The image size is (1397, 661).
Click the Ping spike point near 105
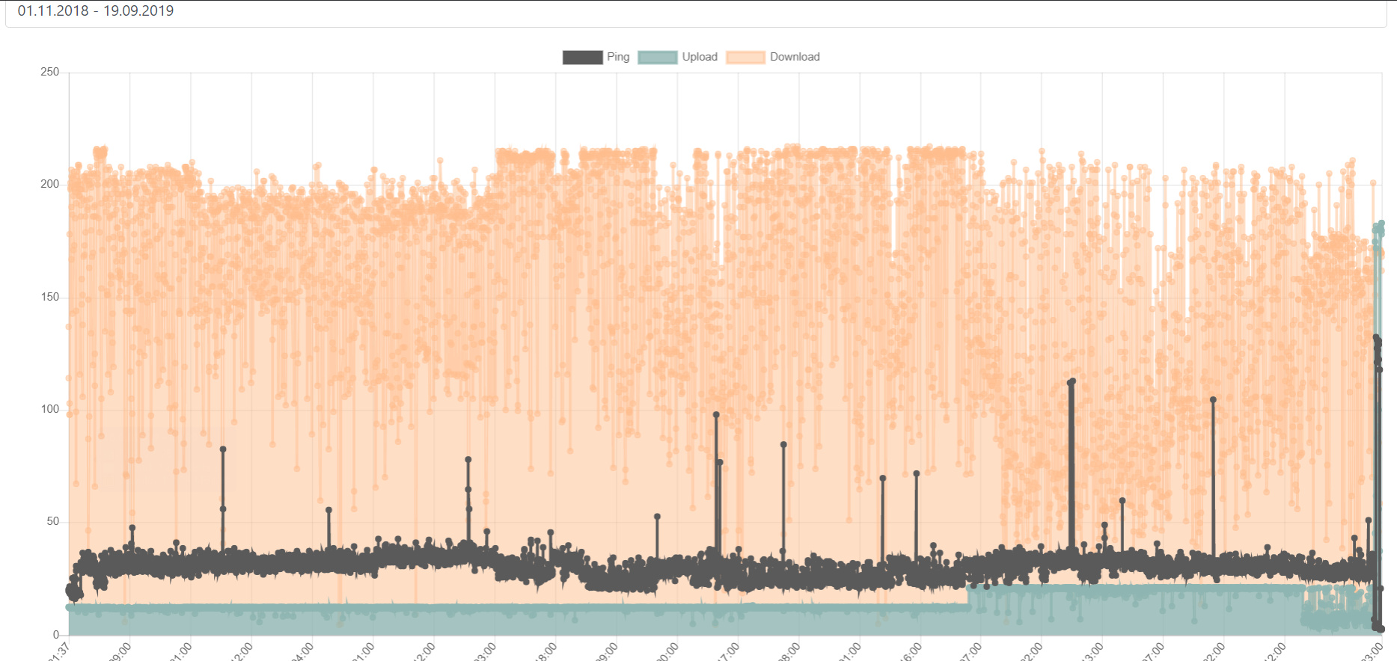(1213, 400)
